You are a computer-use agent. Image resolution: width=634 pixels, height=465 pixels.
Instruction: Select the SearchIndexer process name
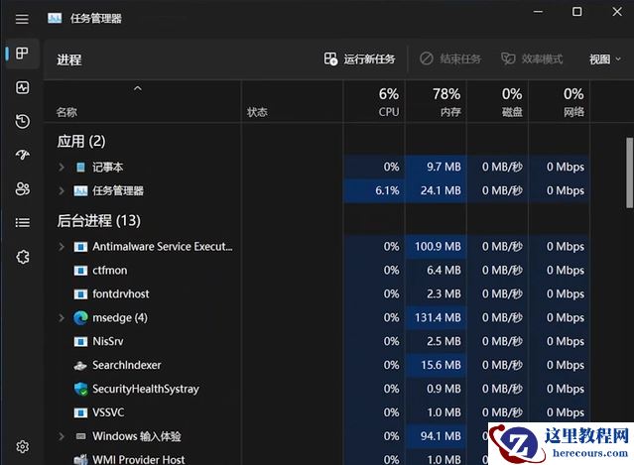click(x=127, y=365)
